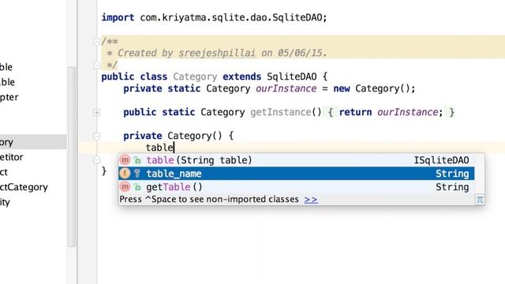Click the >> link in completion hint
This screenshot has height=284, width=505.
point(311,200)
